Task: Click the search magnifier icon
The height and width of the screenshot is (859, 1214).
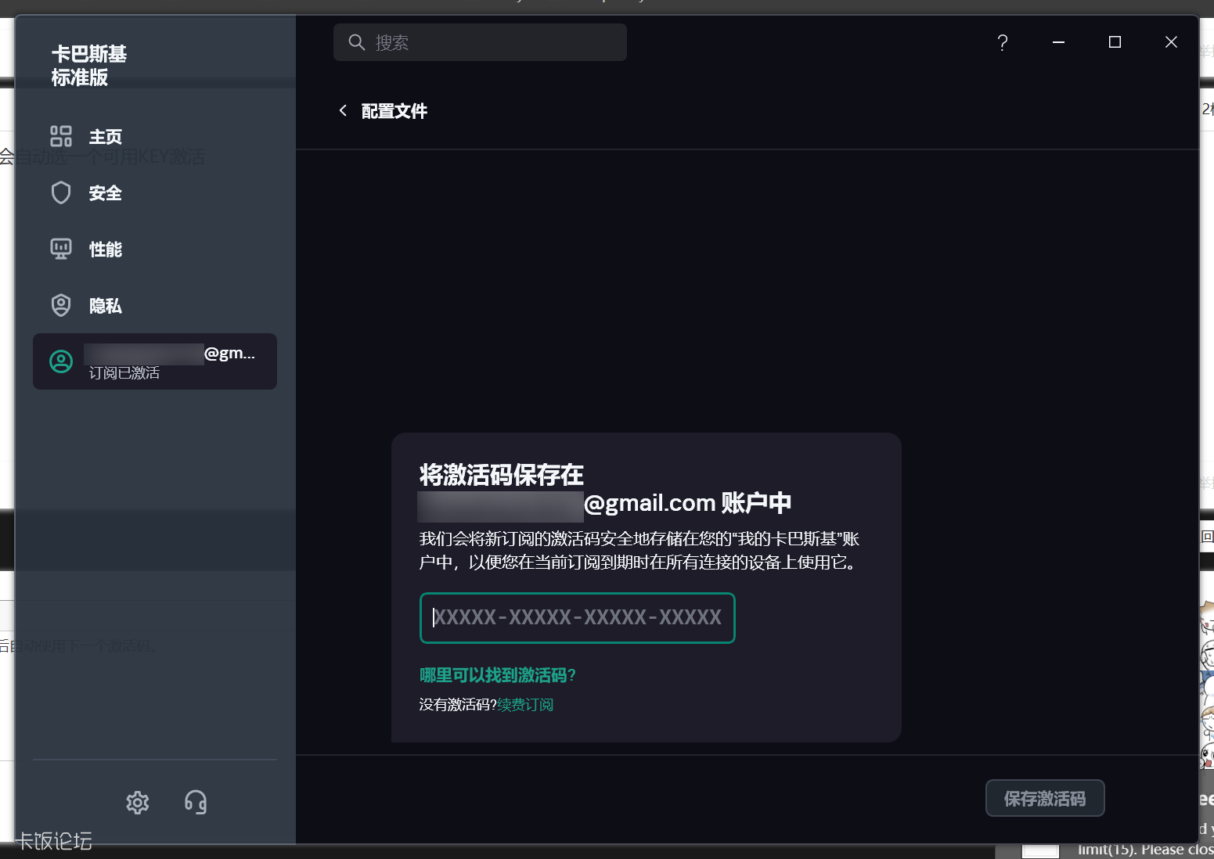Action: click(357, 42)
